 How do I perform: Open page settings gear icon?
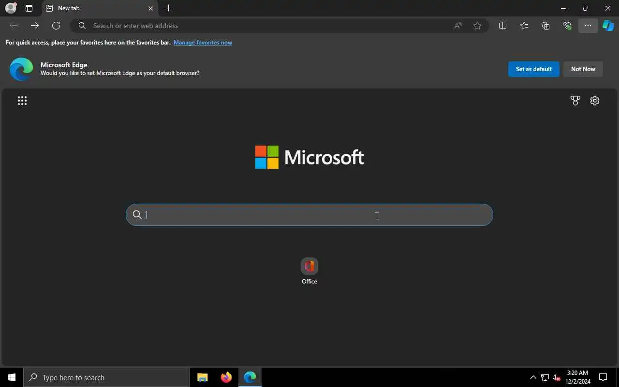595,101
